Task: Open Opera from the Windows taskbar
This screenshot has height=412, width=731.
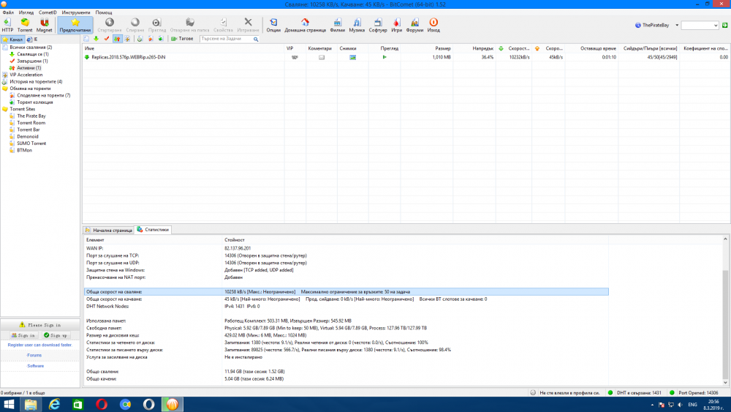Action: (101, 404)
